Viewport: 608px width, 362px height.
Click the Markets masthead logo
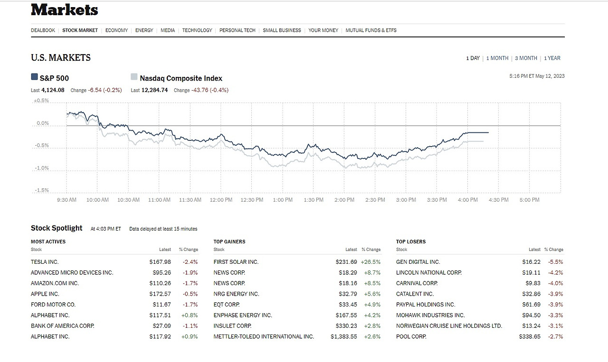pos(64,9)
